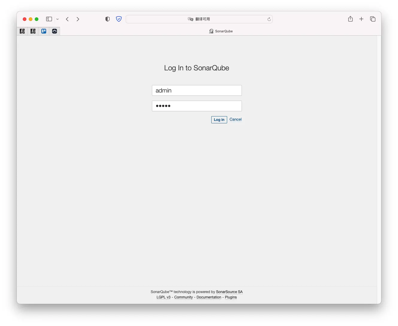The image size is (398, 326).
Task: Go back to the previous page
Action: [x=67, y=19]
